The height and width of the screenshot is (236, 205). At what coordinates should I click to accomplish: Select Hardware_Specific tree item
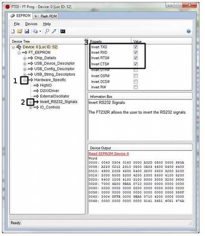click(x=50, y=80)
